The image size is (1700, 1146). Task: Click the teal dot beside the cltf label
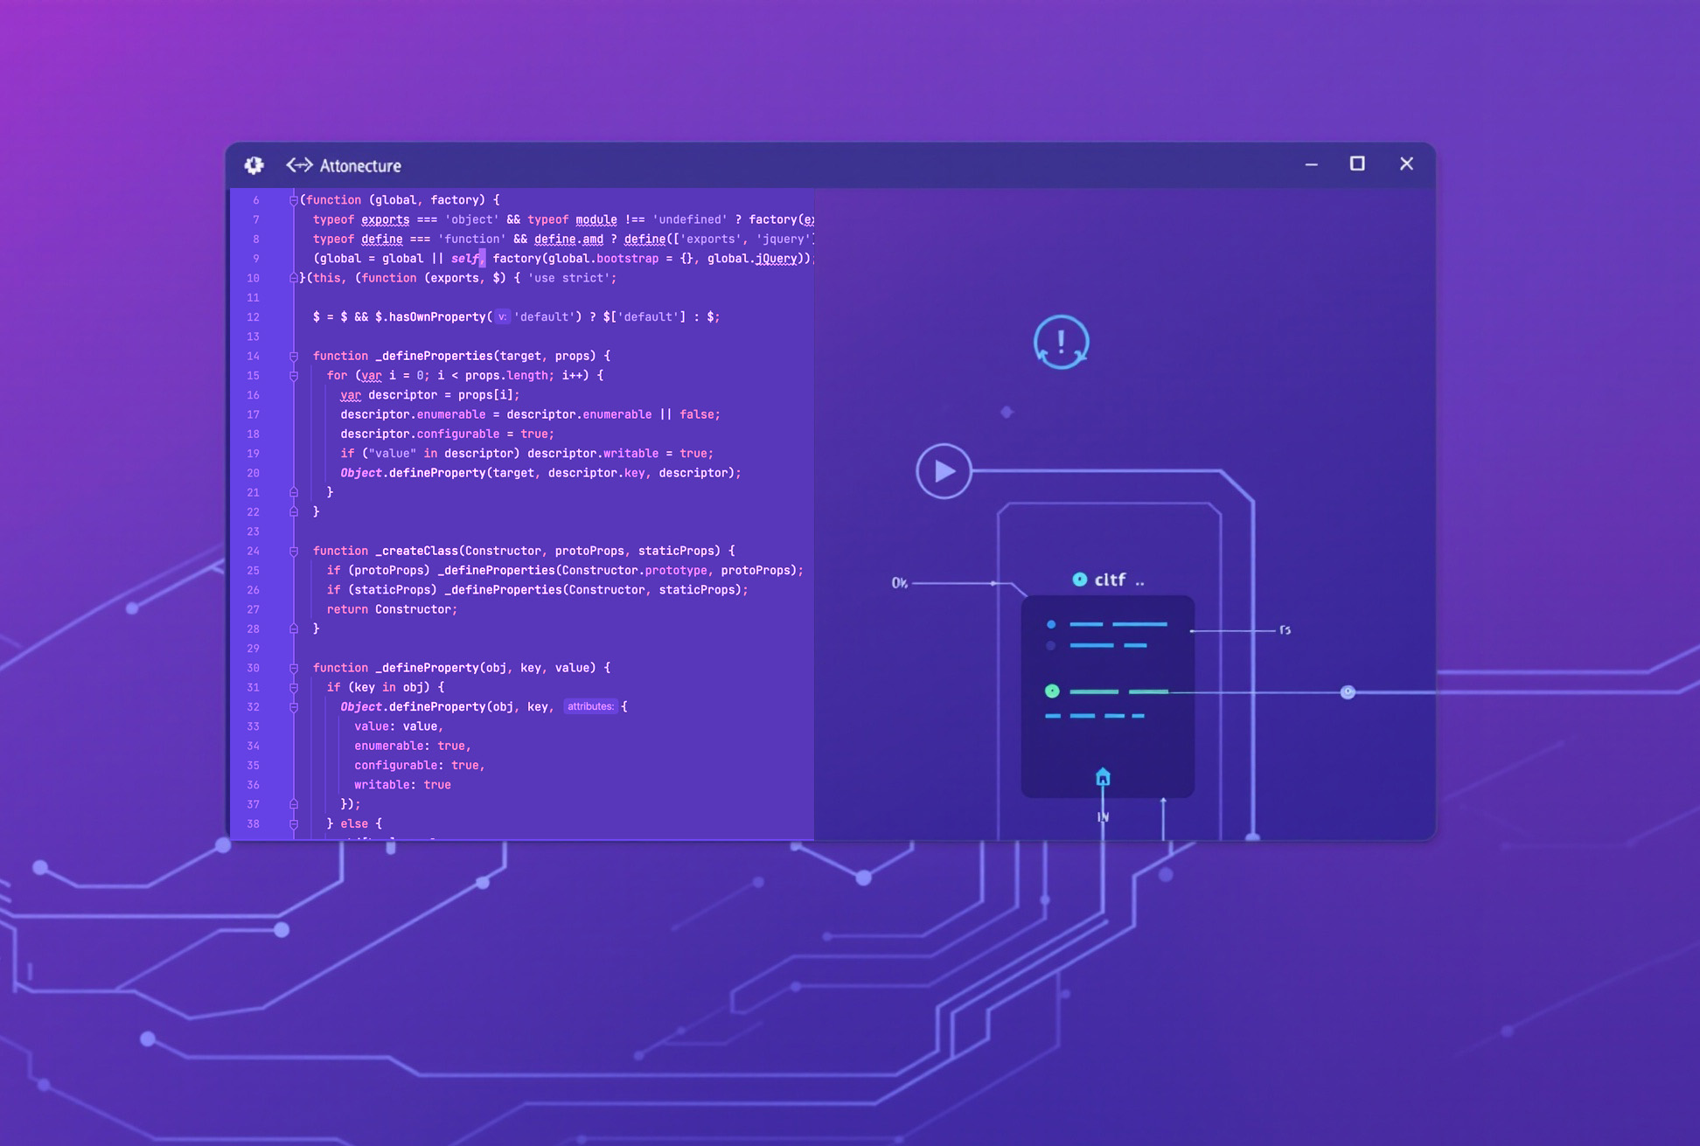1081,578
